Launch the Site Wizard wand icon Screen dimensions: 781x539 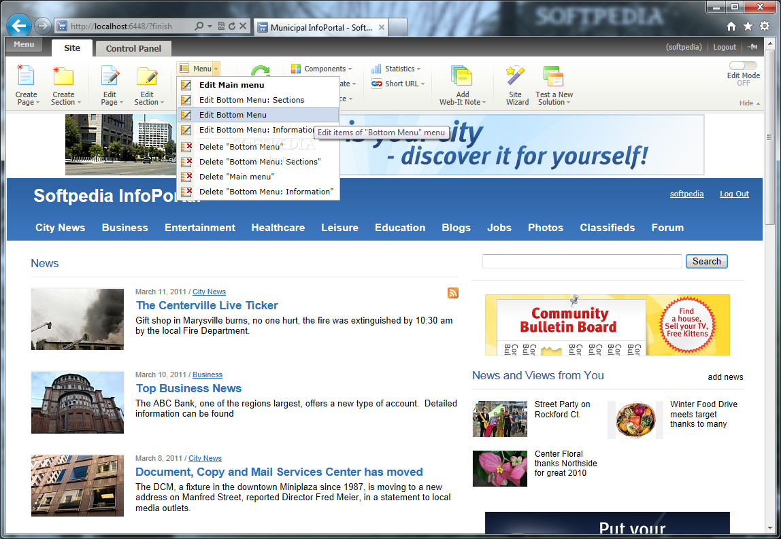(516, 75)
